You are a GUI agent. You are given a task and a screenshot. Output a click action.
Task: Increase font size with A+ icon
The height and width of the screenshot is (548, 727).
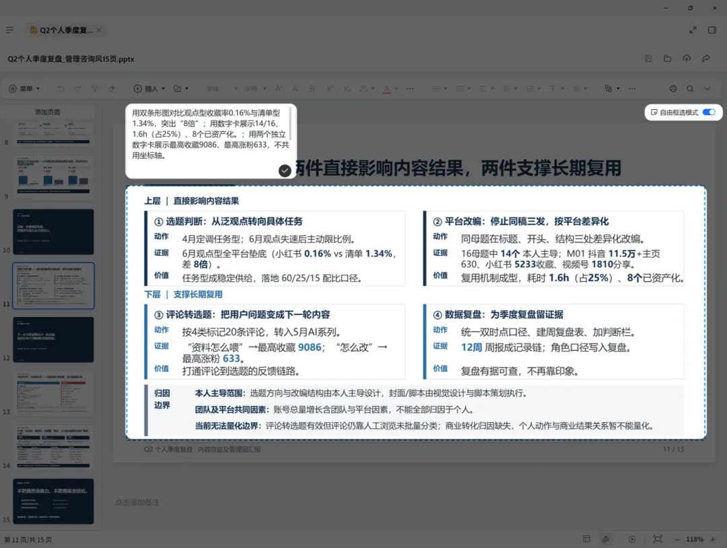click(x=279, y=89)
